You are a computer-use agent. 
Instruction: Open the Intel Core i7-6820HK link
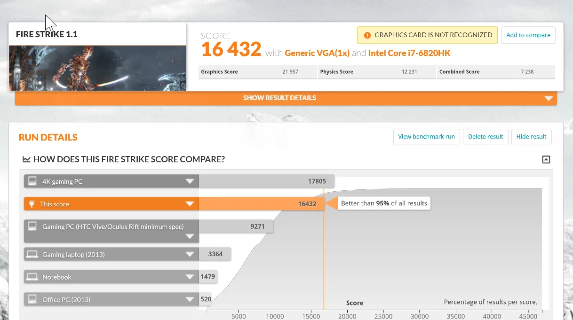[409, 53]
